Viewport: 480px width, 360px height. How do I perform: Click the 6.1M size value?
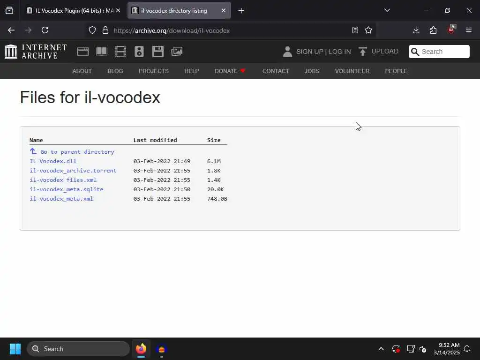point(214,161)
